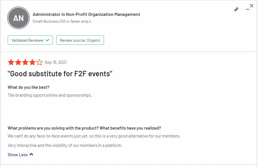Image resolution: width=258 pixels, height=167 pixels.
Task: Click the Small-Business (50 or fewer emp.) label
Action: pyautogui.click(x=62, y=21)
